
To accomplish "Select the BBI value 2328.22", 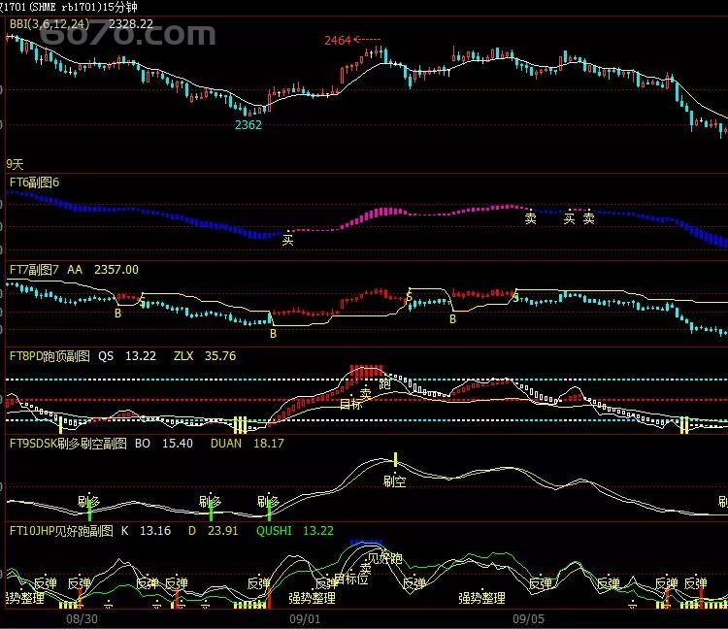I will click(131, 24).
